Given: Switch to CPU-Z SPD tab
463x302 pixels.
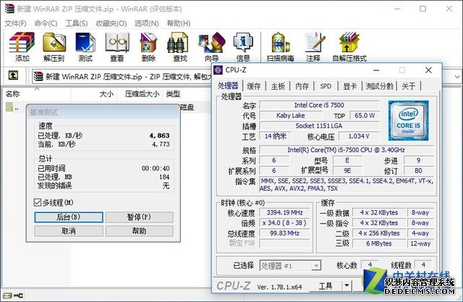Looking at the screenshot, I should [x=326, y=86].
